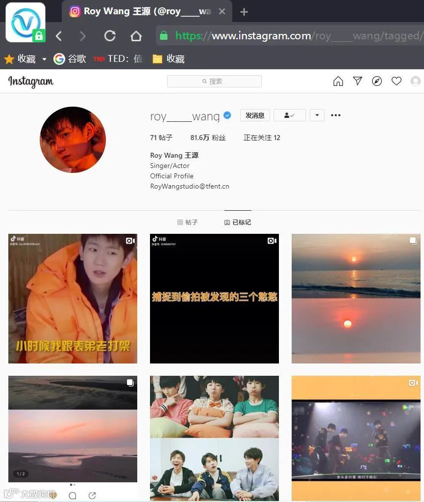Open own profile avatar in navbar
The height and width of the screenshot is (502, 424).
click(416, 81)
